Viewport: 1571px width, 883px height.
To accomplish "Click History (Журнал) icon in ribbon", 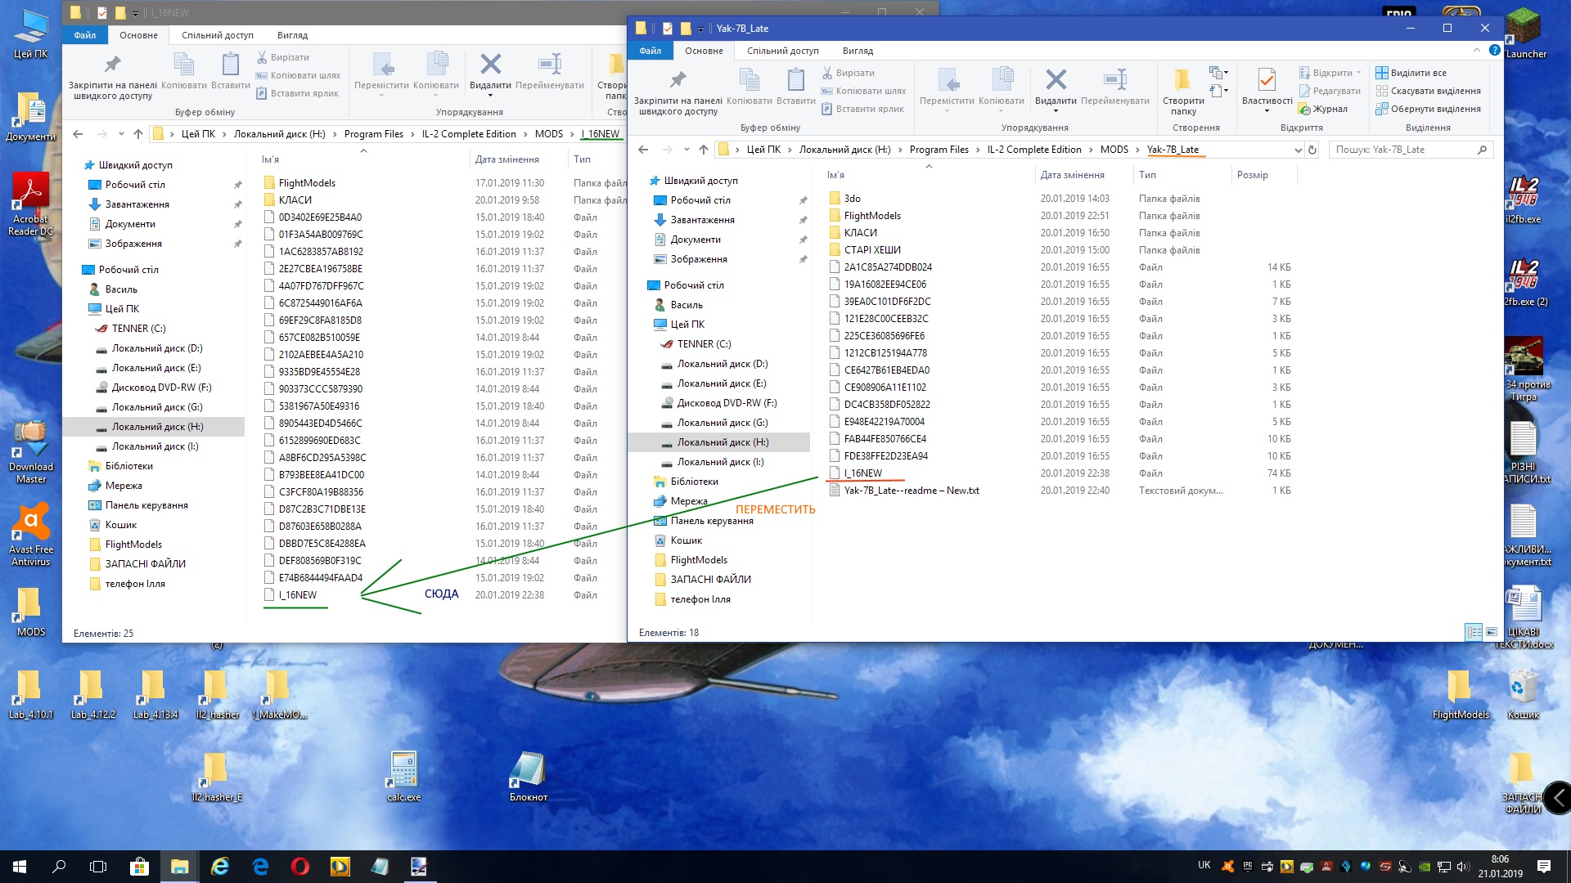I will tap(1305, 109).
